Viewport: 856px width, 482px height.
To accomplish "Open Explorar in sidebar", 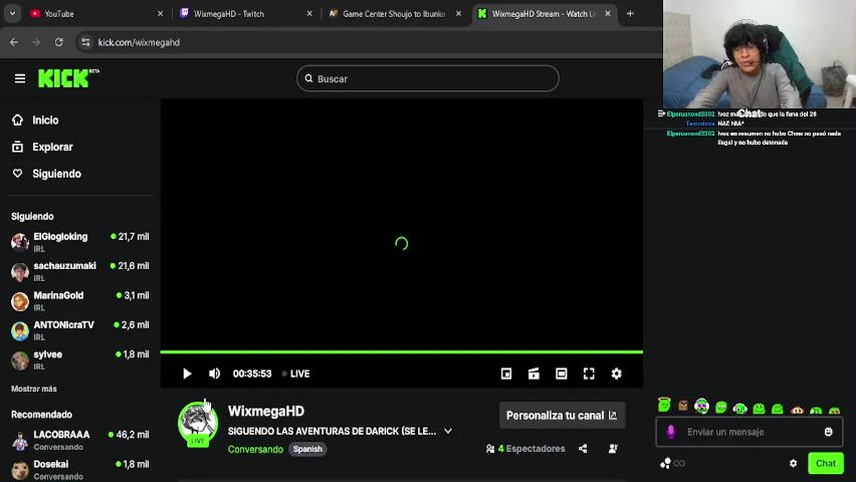I will pyautogui.click(x=42, y=147).
